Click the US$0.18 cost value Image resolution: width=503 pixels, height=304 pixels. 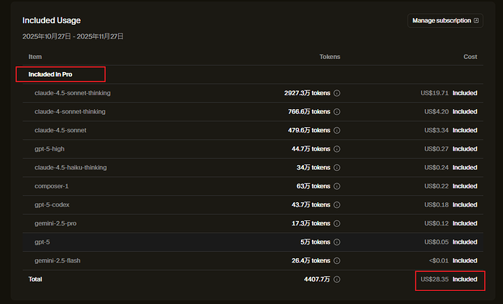coord(437,205)
